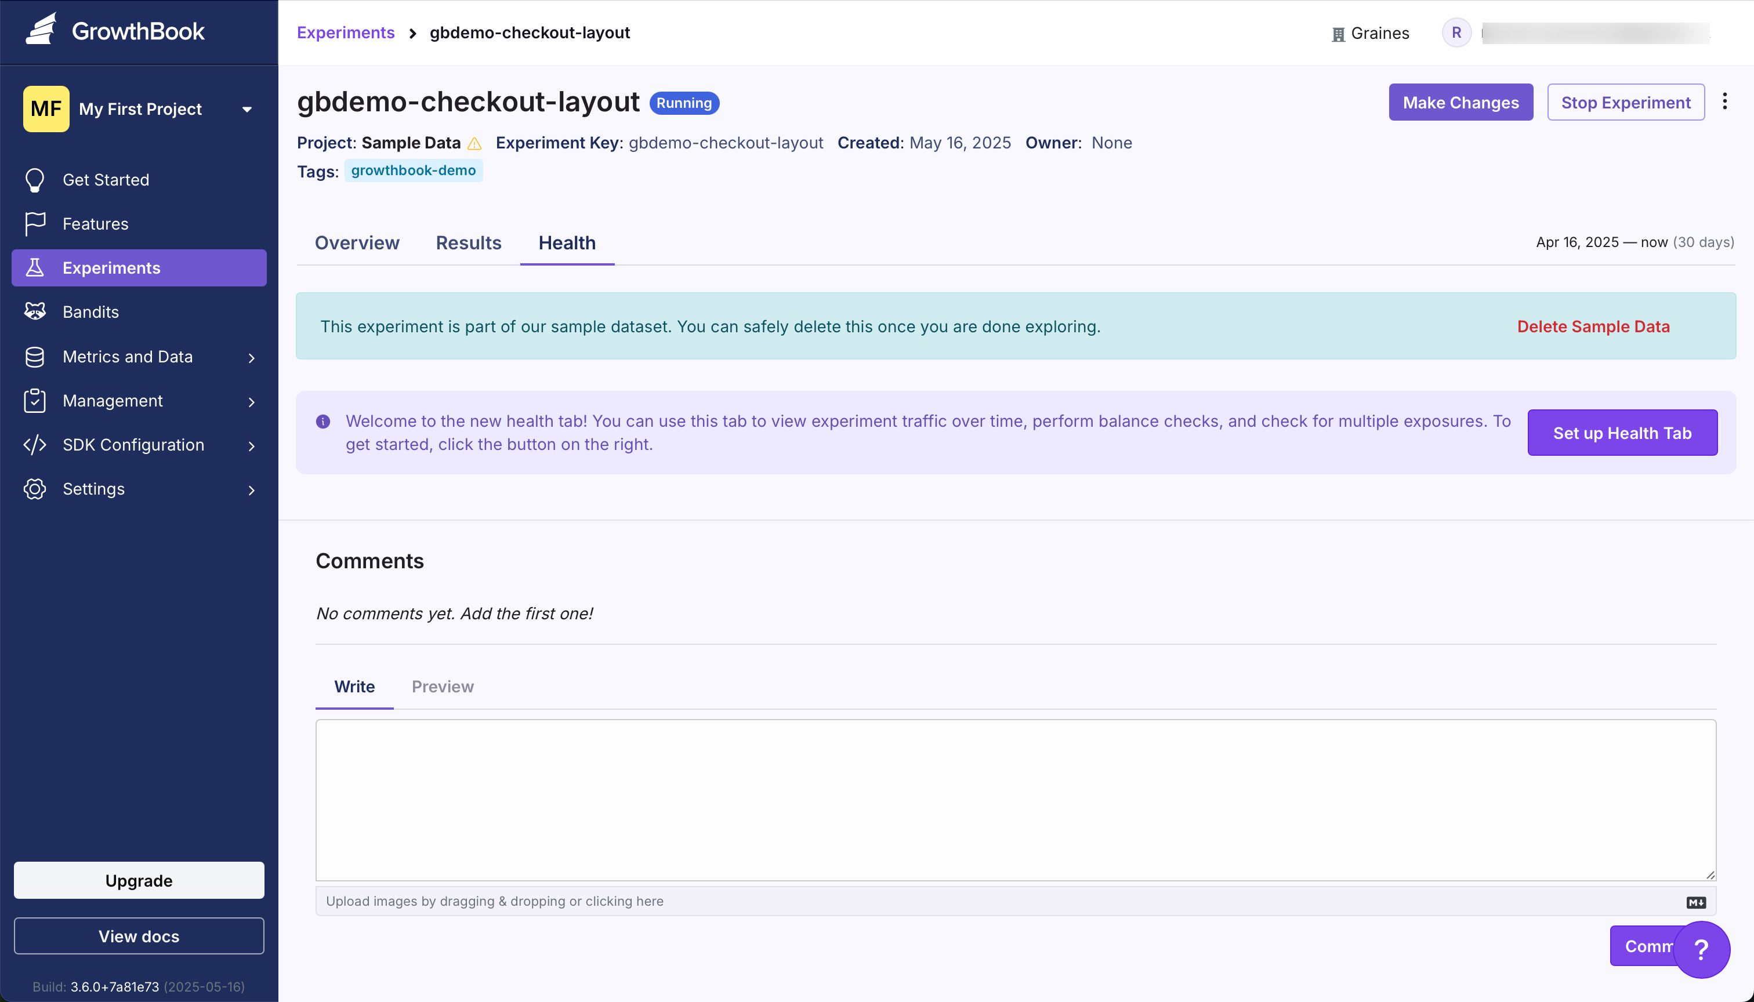
Task: Click the Running status badge
Action: [684, 103]
